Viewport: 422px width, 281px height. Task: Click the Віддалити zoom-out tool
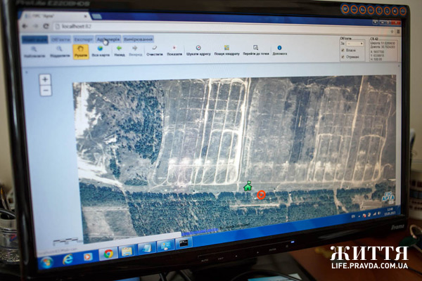click(59, 51)
